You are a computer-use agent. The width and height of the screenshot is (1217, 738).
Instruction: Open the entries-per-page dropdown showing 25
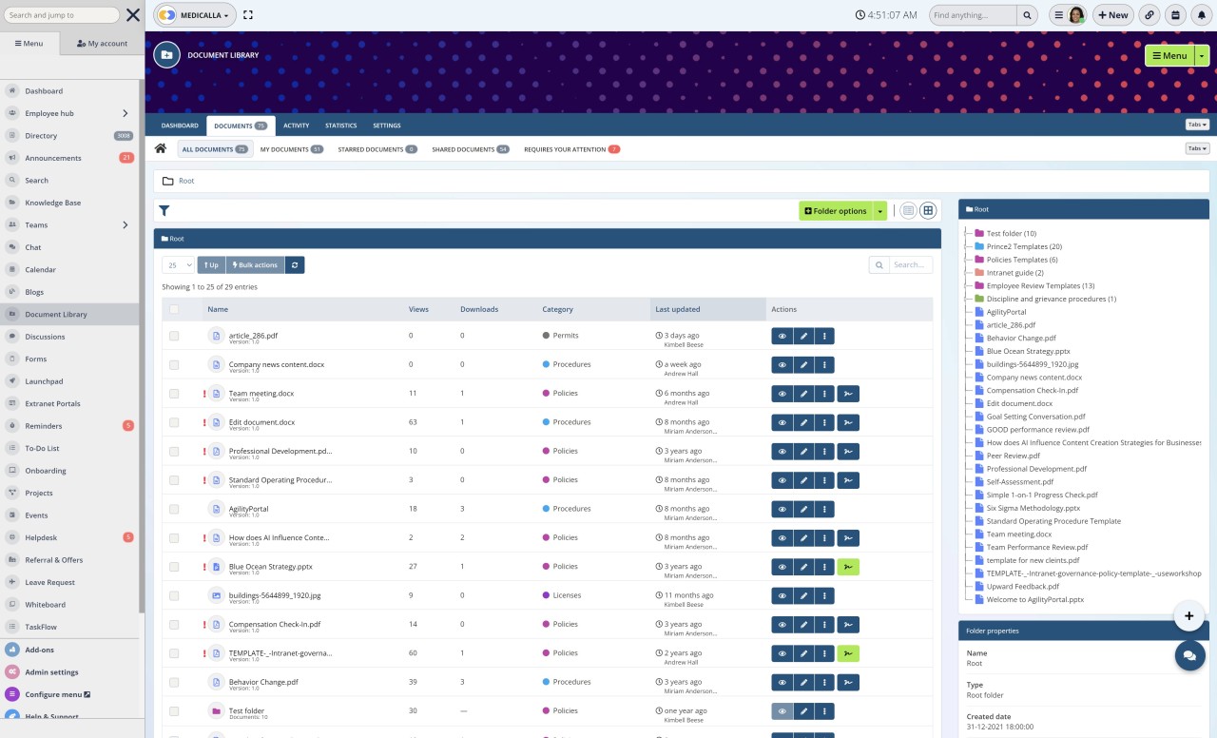(x=177, y=264)
